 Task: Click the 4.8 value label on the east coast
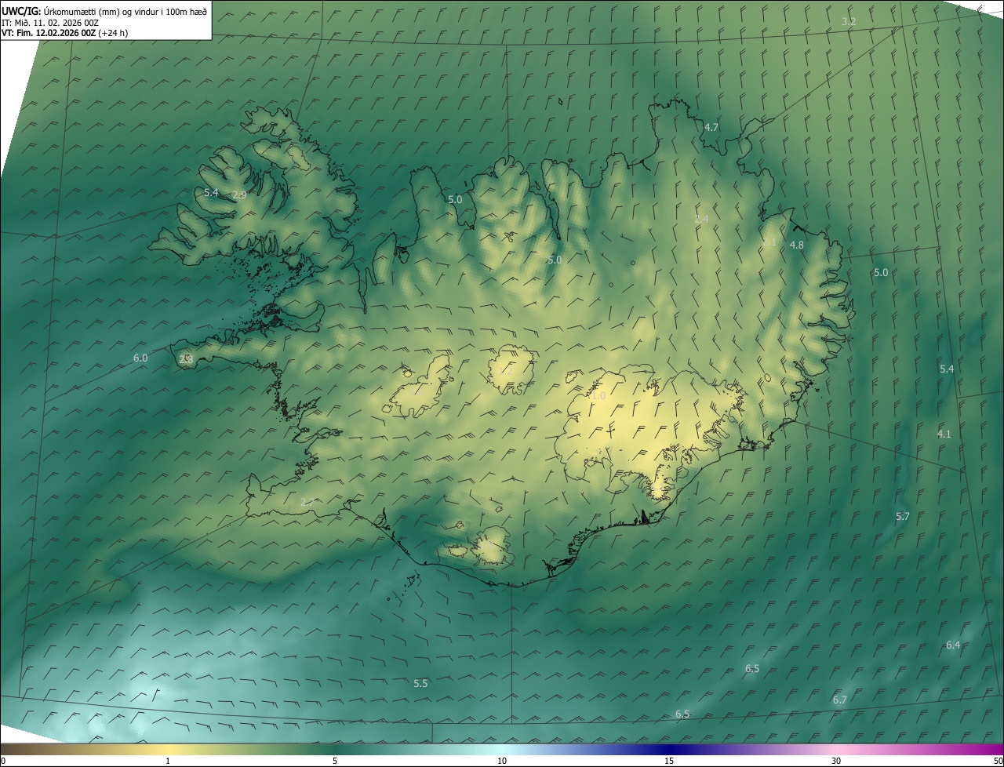[x=797, y=245]
